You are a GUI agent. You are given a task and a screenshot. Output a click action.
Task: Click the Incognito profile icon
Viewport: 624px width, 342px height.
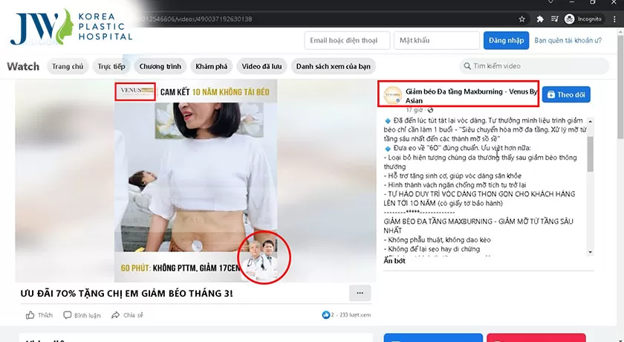[570, 19]
